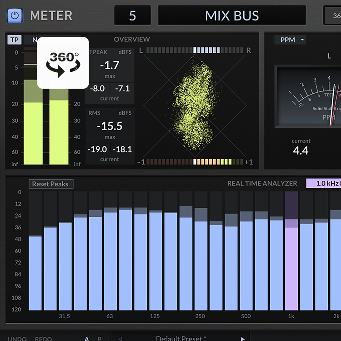Screen dimensions: 341x341
Task: Click the Reset Peaks button
Action: tap(50, 184)
